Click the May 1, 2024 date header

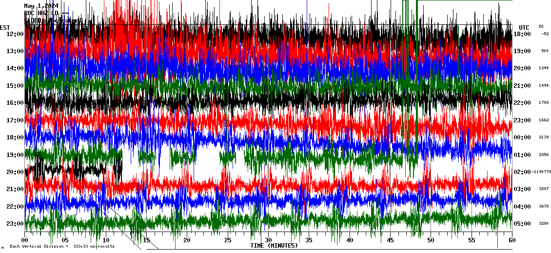click(x=41, y=6)
